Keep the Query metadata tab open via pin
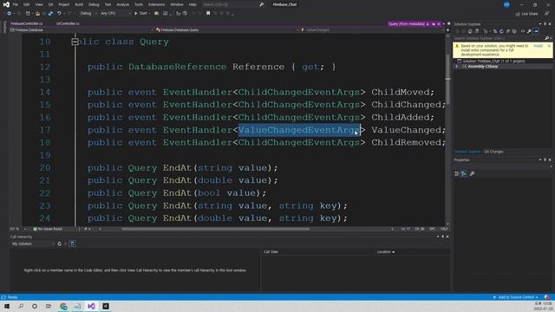Screen dimensions: 555x312 point(434,24)
